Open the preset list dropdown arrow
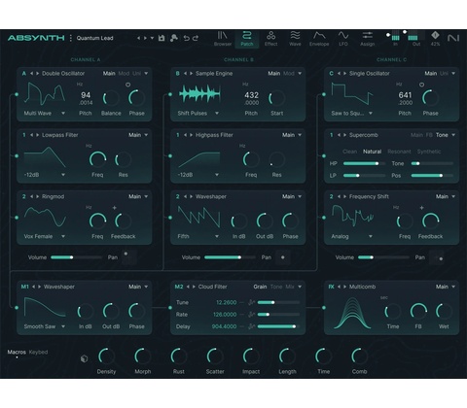This screenshot has width=467, height=408. pyautogui.click(x=152, y=38)
